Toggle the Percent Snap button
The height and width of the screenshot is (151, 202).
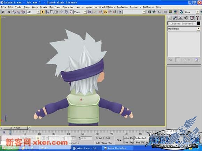(x=110, y=12)
